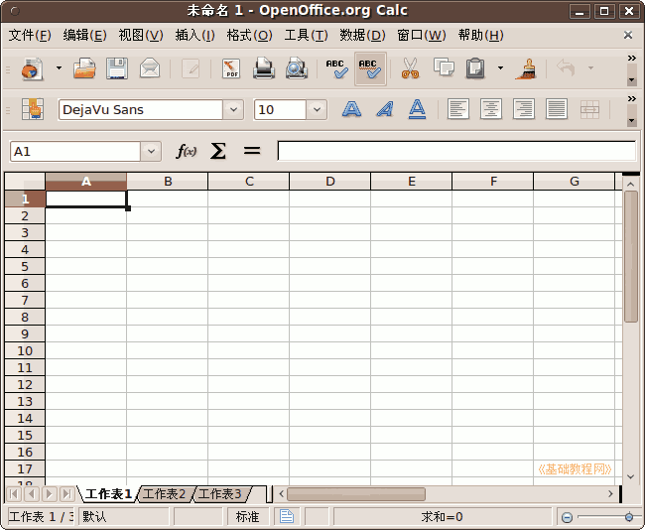Click the next sheet navigation button
The height and width of the screenshot is (530, 645).
click(x=50, y=494)
